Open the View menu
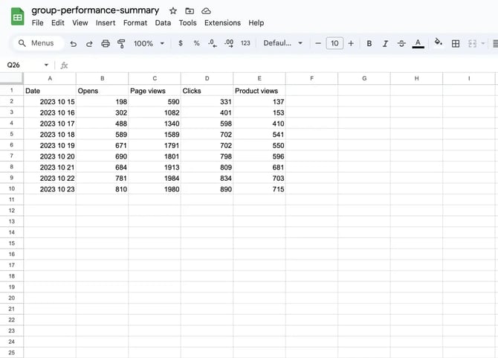 tap(80, 23)
